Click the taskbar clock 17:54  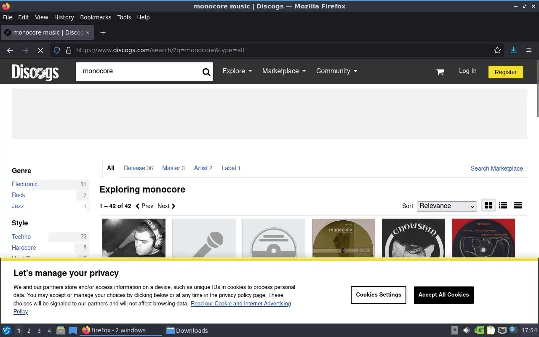529,331
